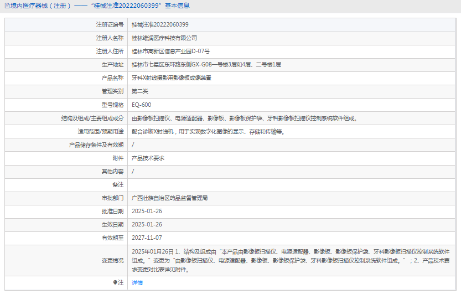Select approving body 广西壮族自治区药品监督管理局

pyautogui.click(x=170, y=198)
